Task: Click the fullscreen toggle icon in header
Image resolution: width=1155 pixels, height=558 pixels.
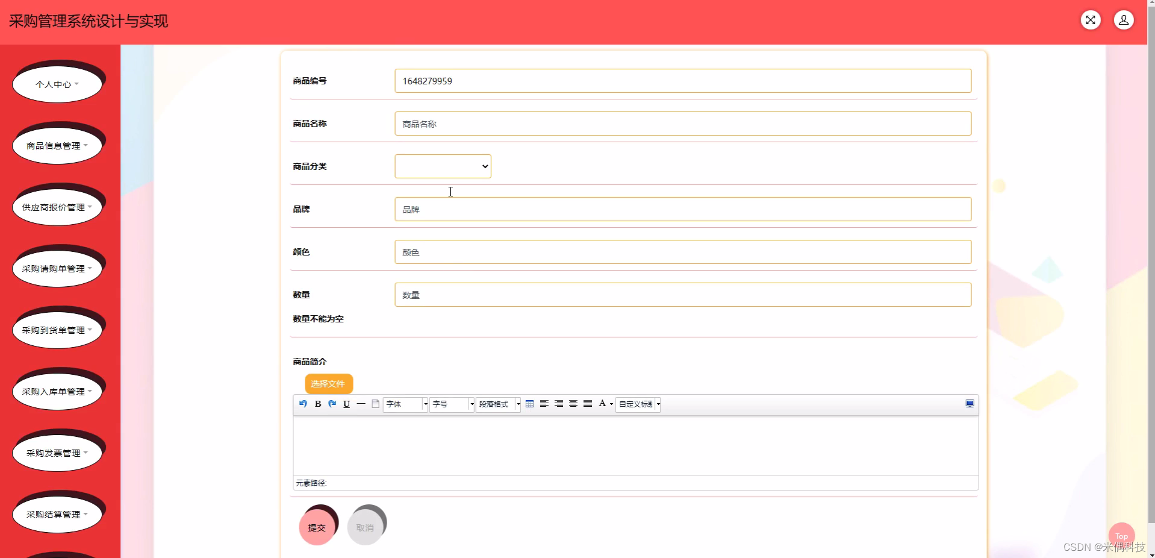Action: (x=1091, y=20)
